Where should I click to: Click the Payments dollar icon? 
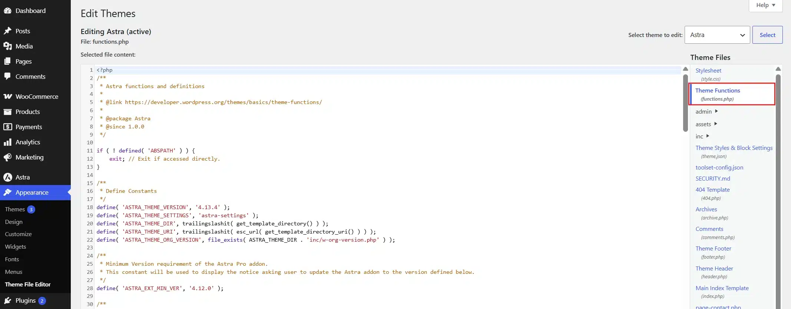[x=7, y=127]
